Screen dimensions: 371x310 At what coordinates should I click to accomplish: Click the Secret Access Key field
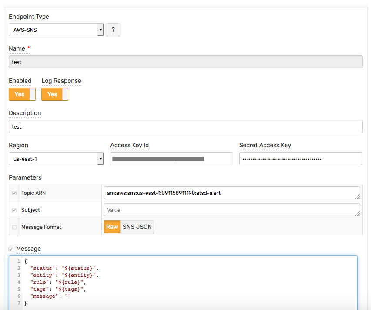[301, 159]
